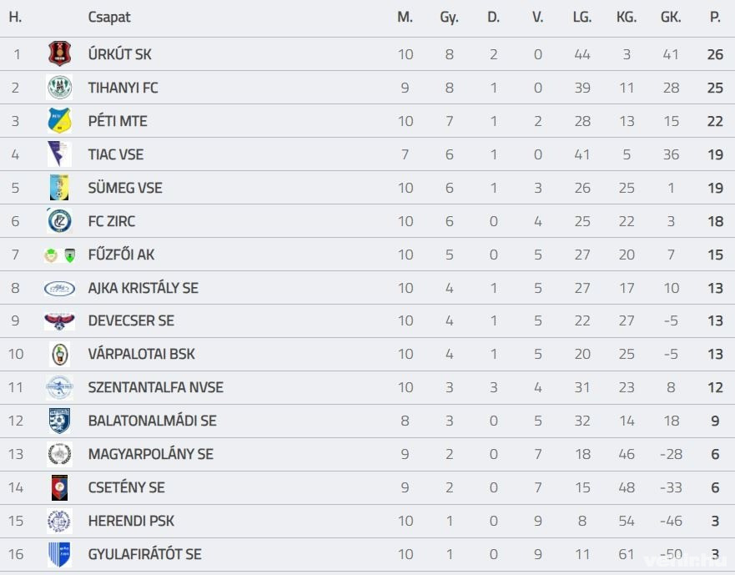Select the Szentantalfa NVSE team name
The width and height of the screenshot is (735, 575).
click(155, 387)
